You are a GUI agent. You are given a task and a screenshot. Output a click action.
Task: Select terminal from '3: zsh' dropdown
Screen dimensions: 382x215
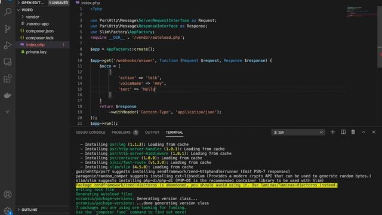pyautogui.click(x=298, y=132)
